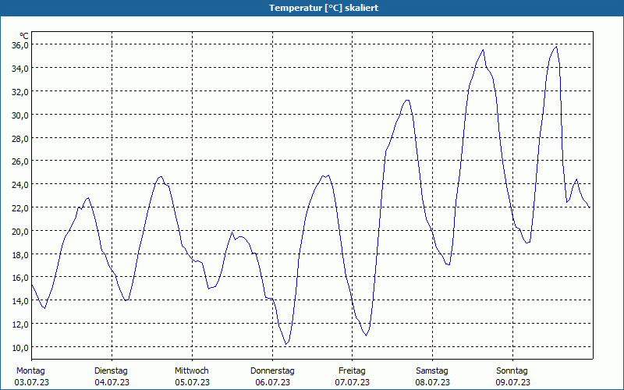Image resolution: width=624 pixels, height=390 pixels.
Task: Select the 30,0 y-axis label
Action: (x=19, y=115)
